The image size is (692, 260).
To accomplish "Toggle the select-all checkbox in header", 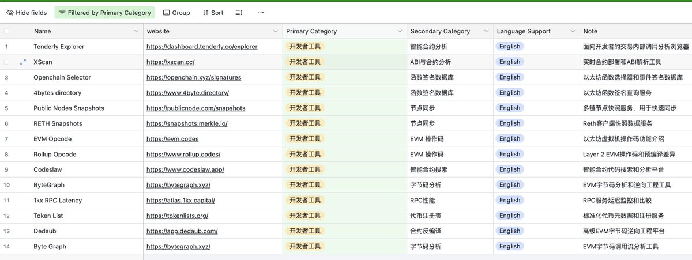I will [x=7, y=31].
